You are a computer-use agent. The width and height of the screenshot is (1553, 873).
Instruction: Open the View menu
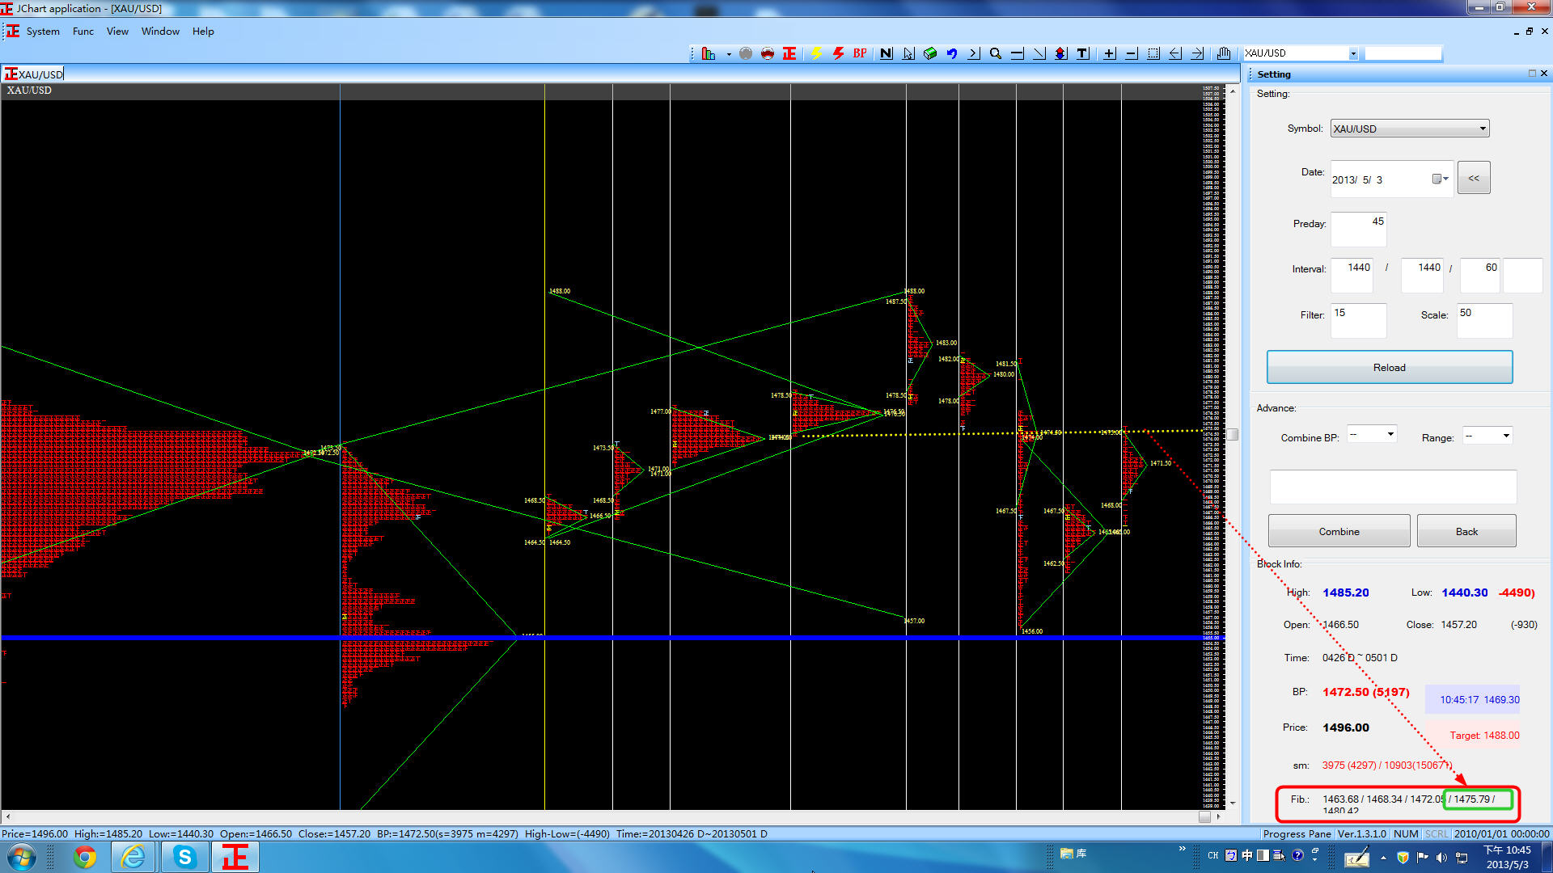coord(117,32)
